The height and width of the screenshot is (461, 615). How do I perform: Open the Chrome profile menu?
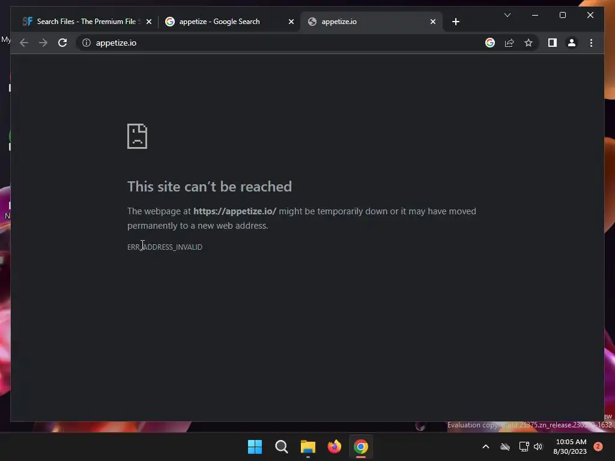tap(572, 43)
